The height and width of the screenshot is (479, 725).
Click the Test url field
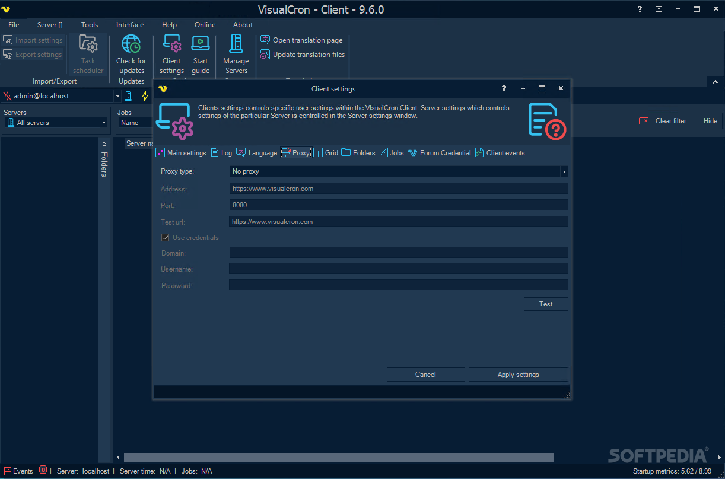(399, 222)
